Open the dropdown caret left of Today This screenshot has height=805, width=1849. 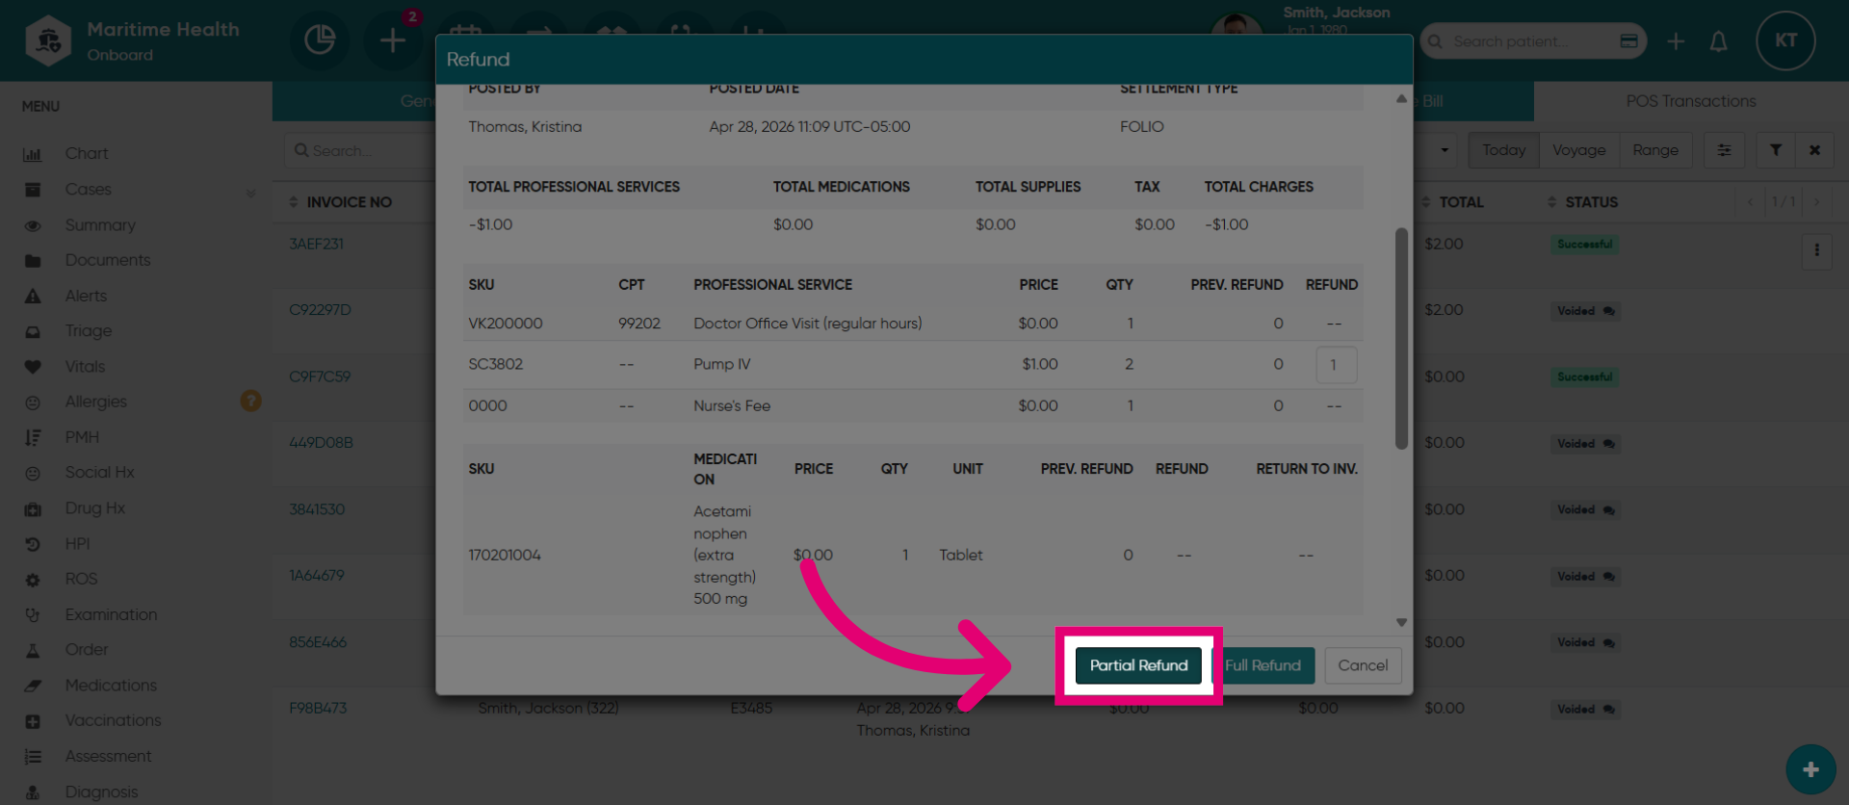point(1445,150)
